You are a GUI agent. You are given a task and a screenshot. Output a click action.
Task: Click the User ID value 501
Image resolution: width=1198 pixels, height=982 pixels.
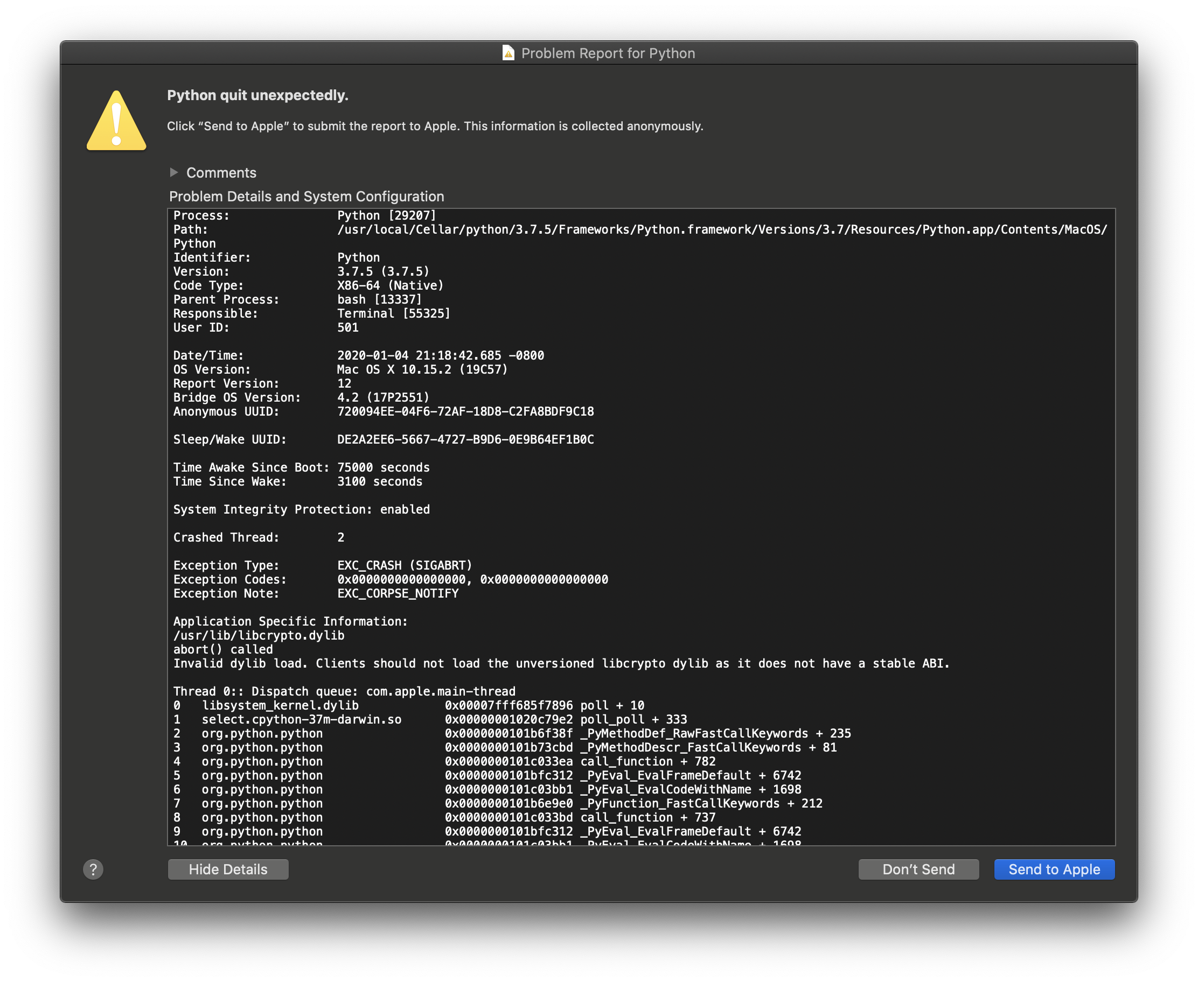pyautogui.click(x=348, y=327)
